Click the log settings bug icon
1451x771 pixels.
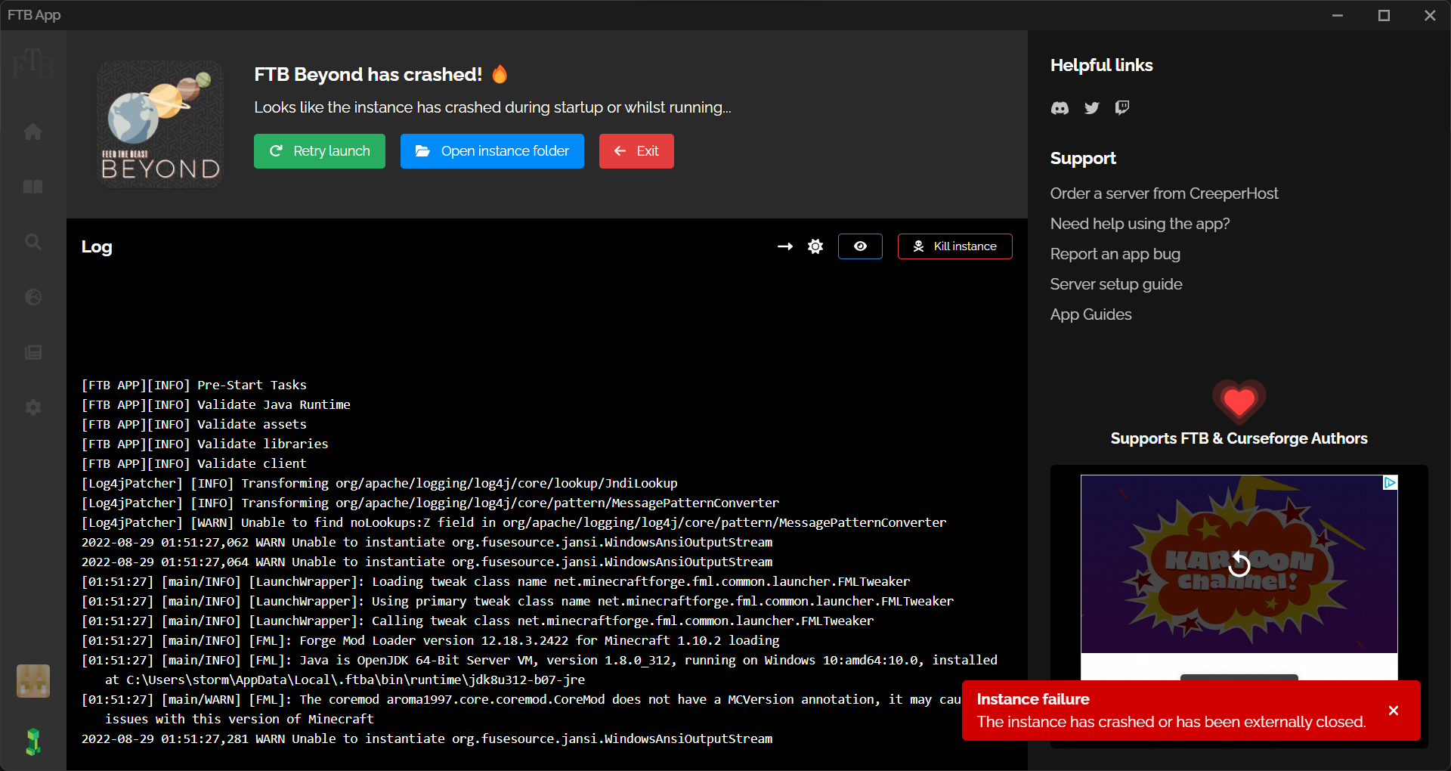coord(815,246)
